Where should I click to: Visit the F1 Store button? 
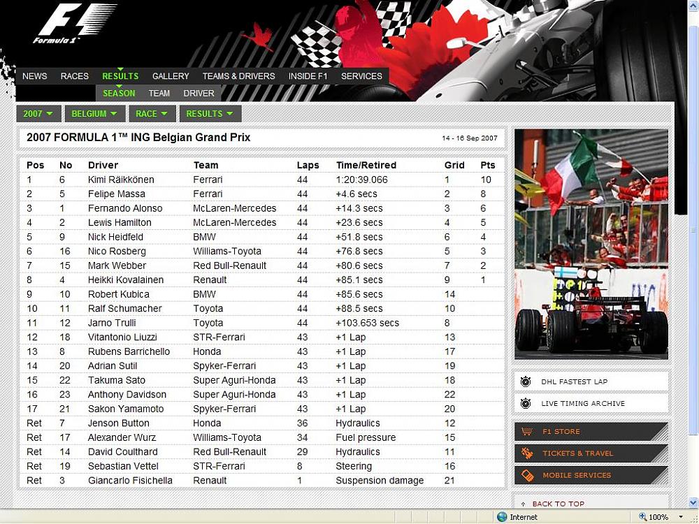[x=591, y=431]
